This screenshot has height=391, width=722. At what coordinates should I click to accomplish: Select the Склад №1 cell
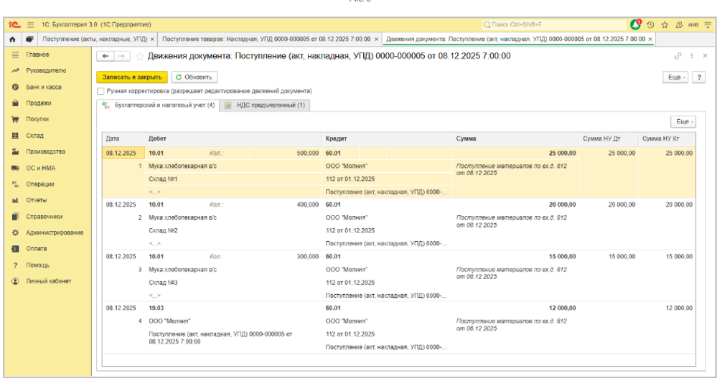coord(233,179)
